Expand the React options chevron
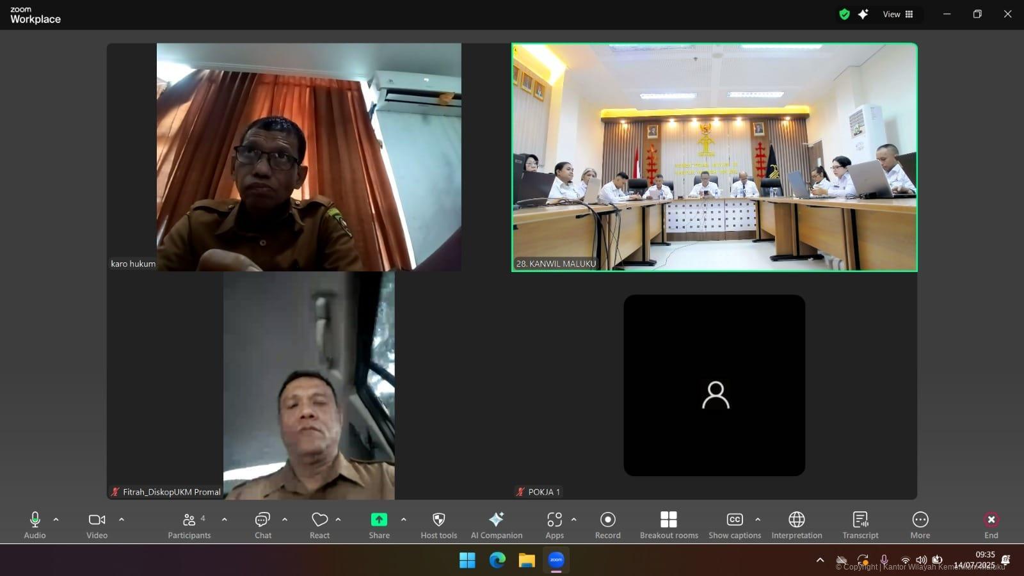The width and height of the screenshot is (1024, 576). point(338,520)
